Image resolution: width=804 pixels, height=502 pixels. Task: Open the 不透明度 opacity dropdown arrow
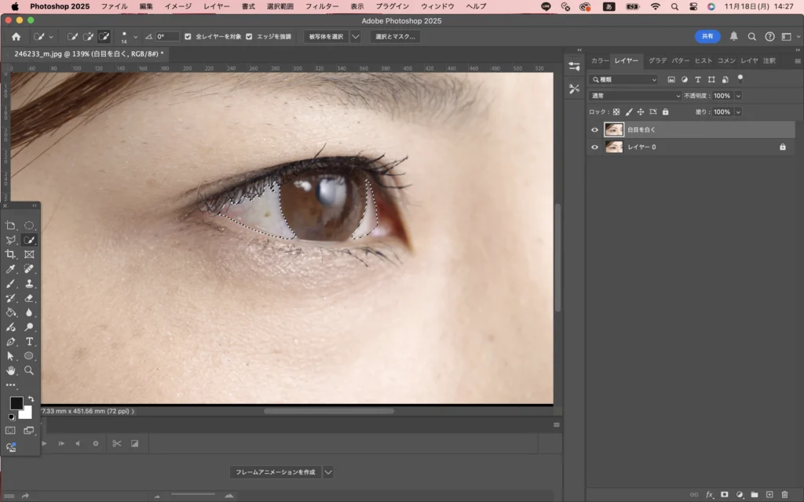(738, 96)
